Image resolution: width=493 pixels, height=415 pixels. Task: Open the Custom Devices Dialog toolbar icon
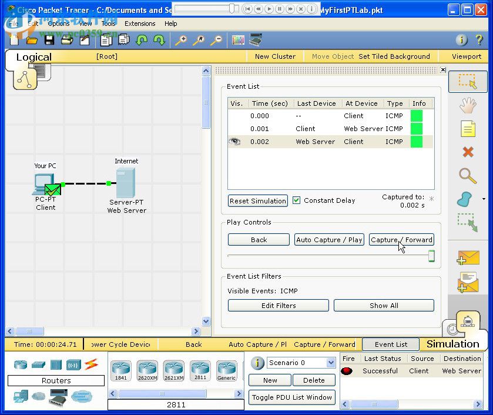(x=256, y=40)
